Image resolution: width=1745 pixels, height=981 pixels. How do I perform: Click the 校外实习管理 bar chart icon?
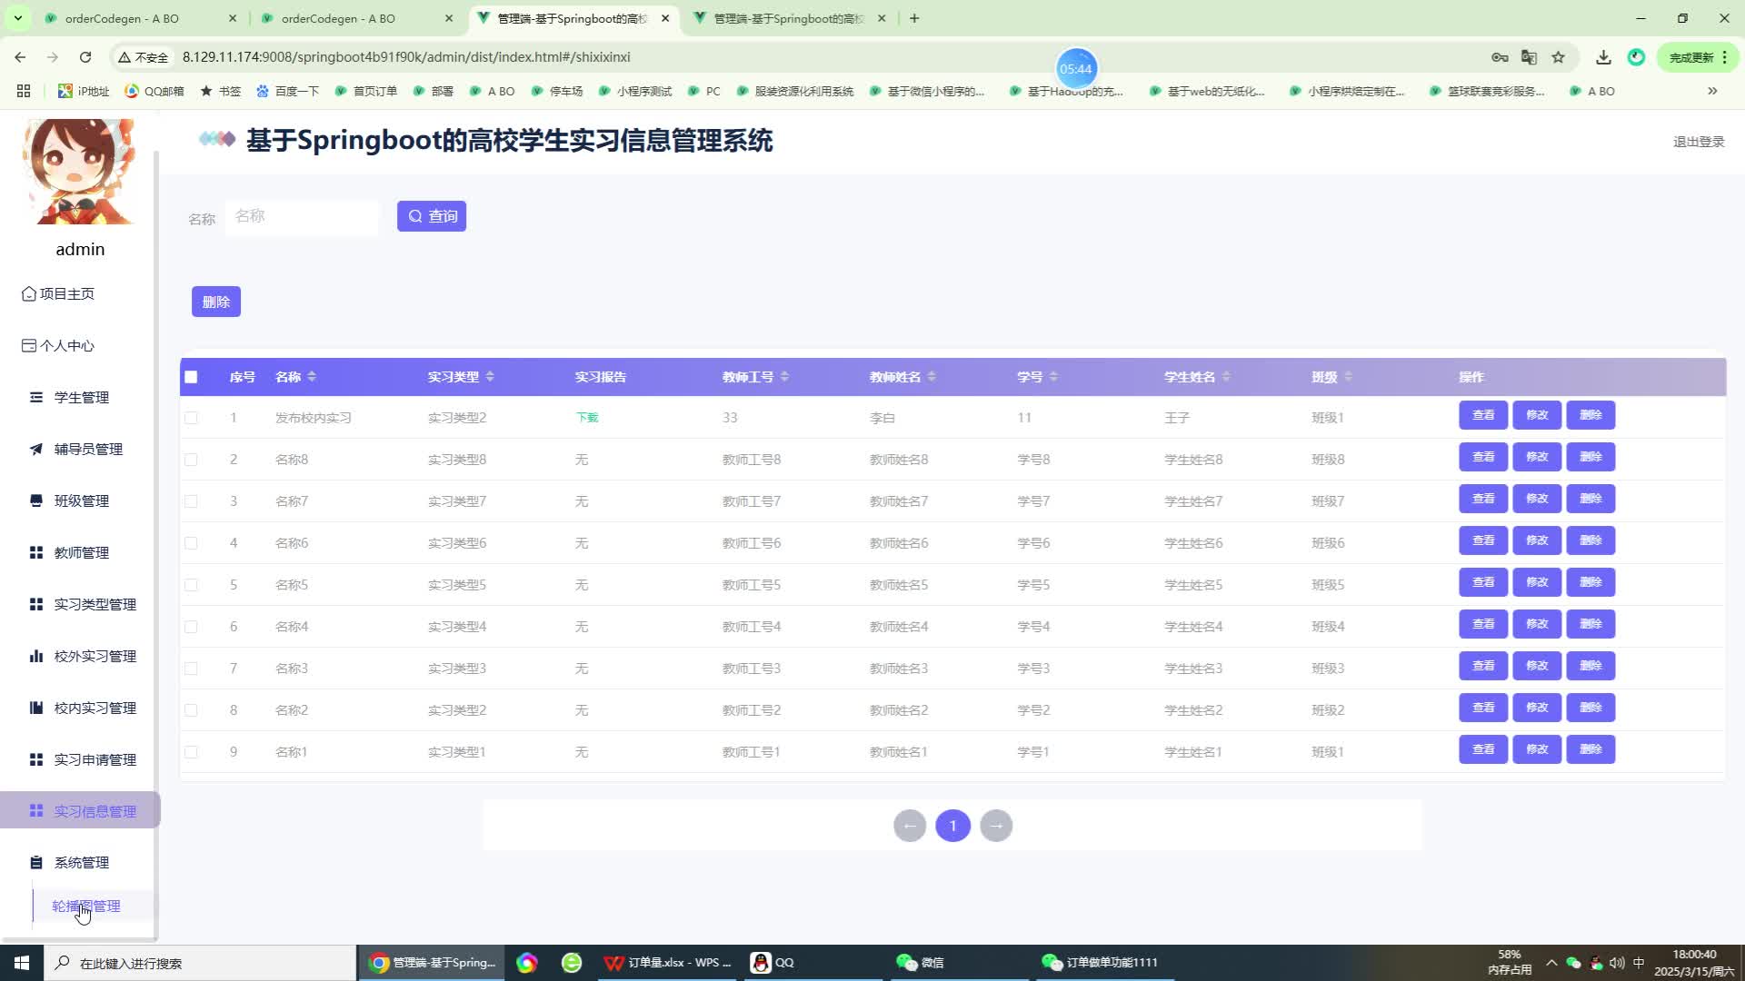[x=36, y=656]
